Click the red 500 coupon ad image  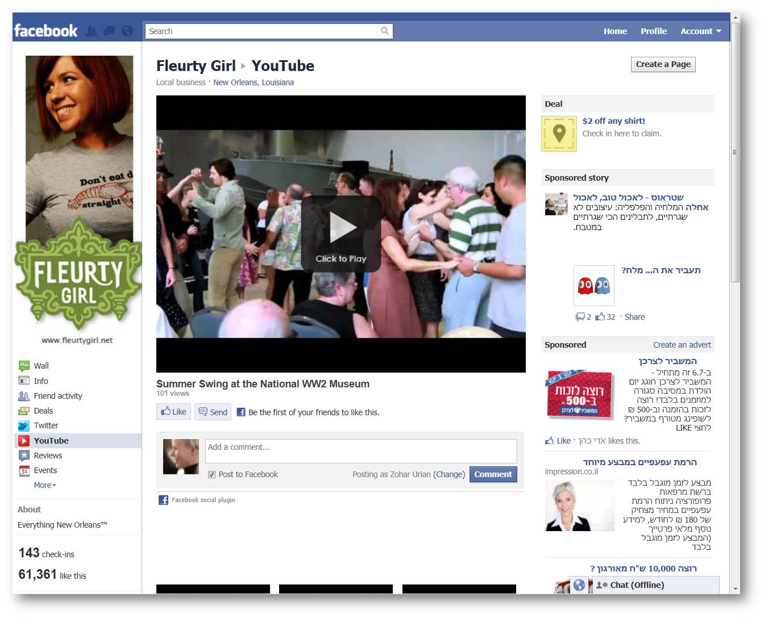pos(580,395)
